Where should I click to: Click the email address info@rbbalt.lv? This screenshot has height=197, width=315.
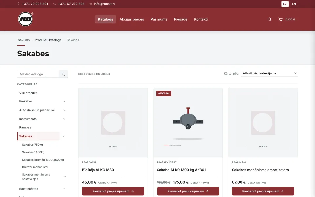point(104,4)
